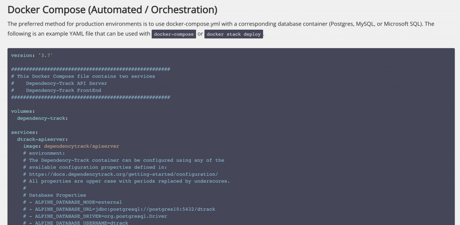Screen dimensions: 460x225
Task: Click the dependency-track: volume entry
Action: (x=42, y=118)
